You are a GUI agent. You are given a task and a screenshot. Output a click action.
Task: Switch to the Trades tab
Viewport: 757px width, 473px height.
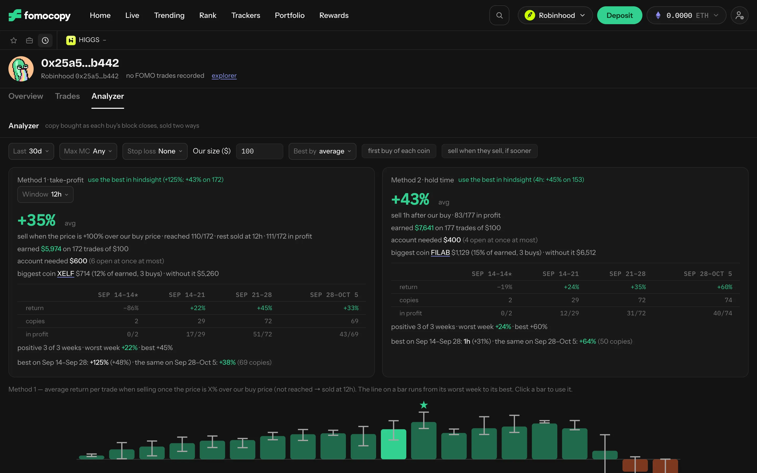67,96
